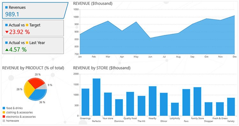The height and width of the screenshot is (126, 239).
Task: Click the Family Store bar
Action: click(x=197, y=101)
